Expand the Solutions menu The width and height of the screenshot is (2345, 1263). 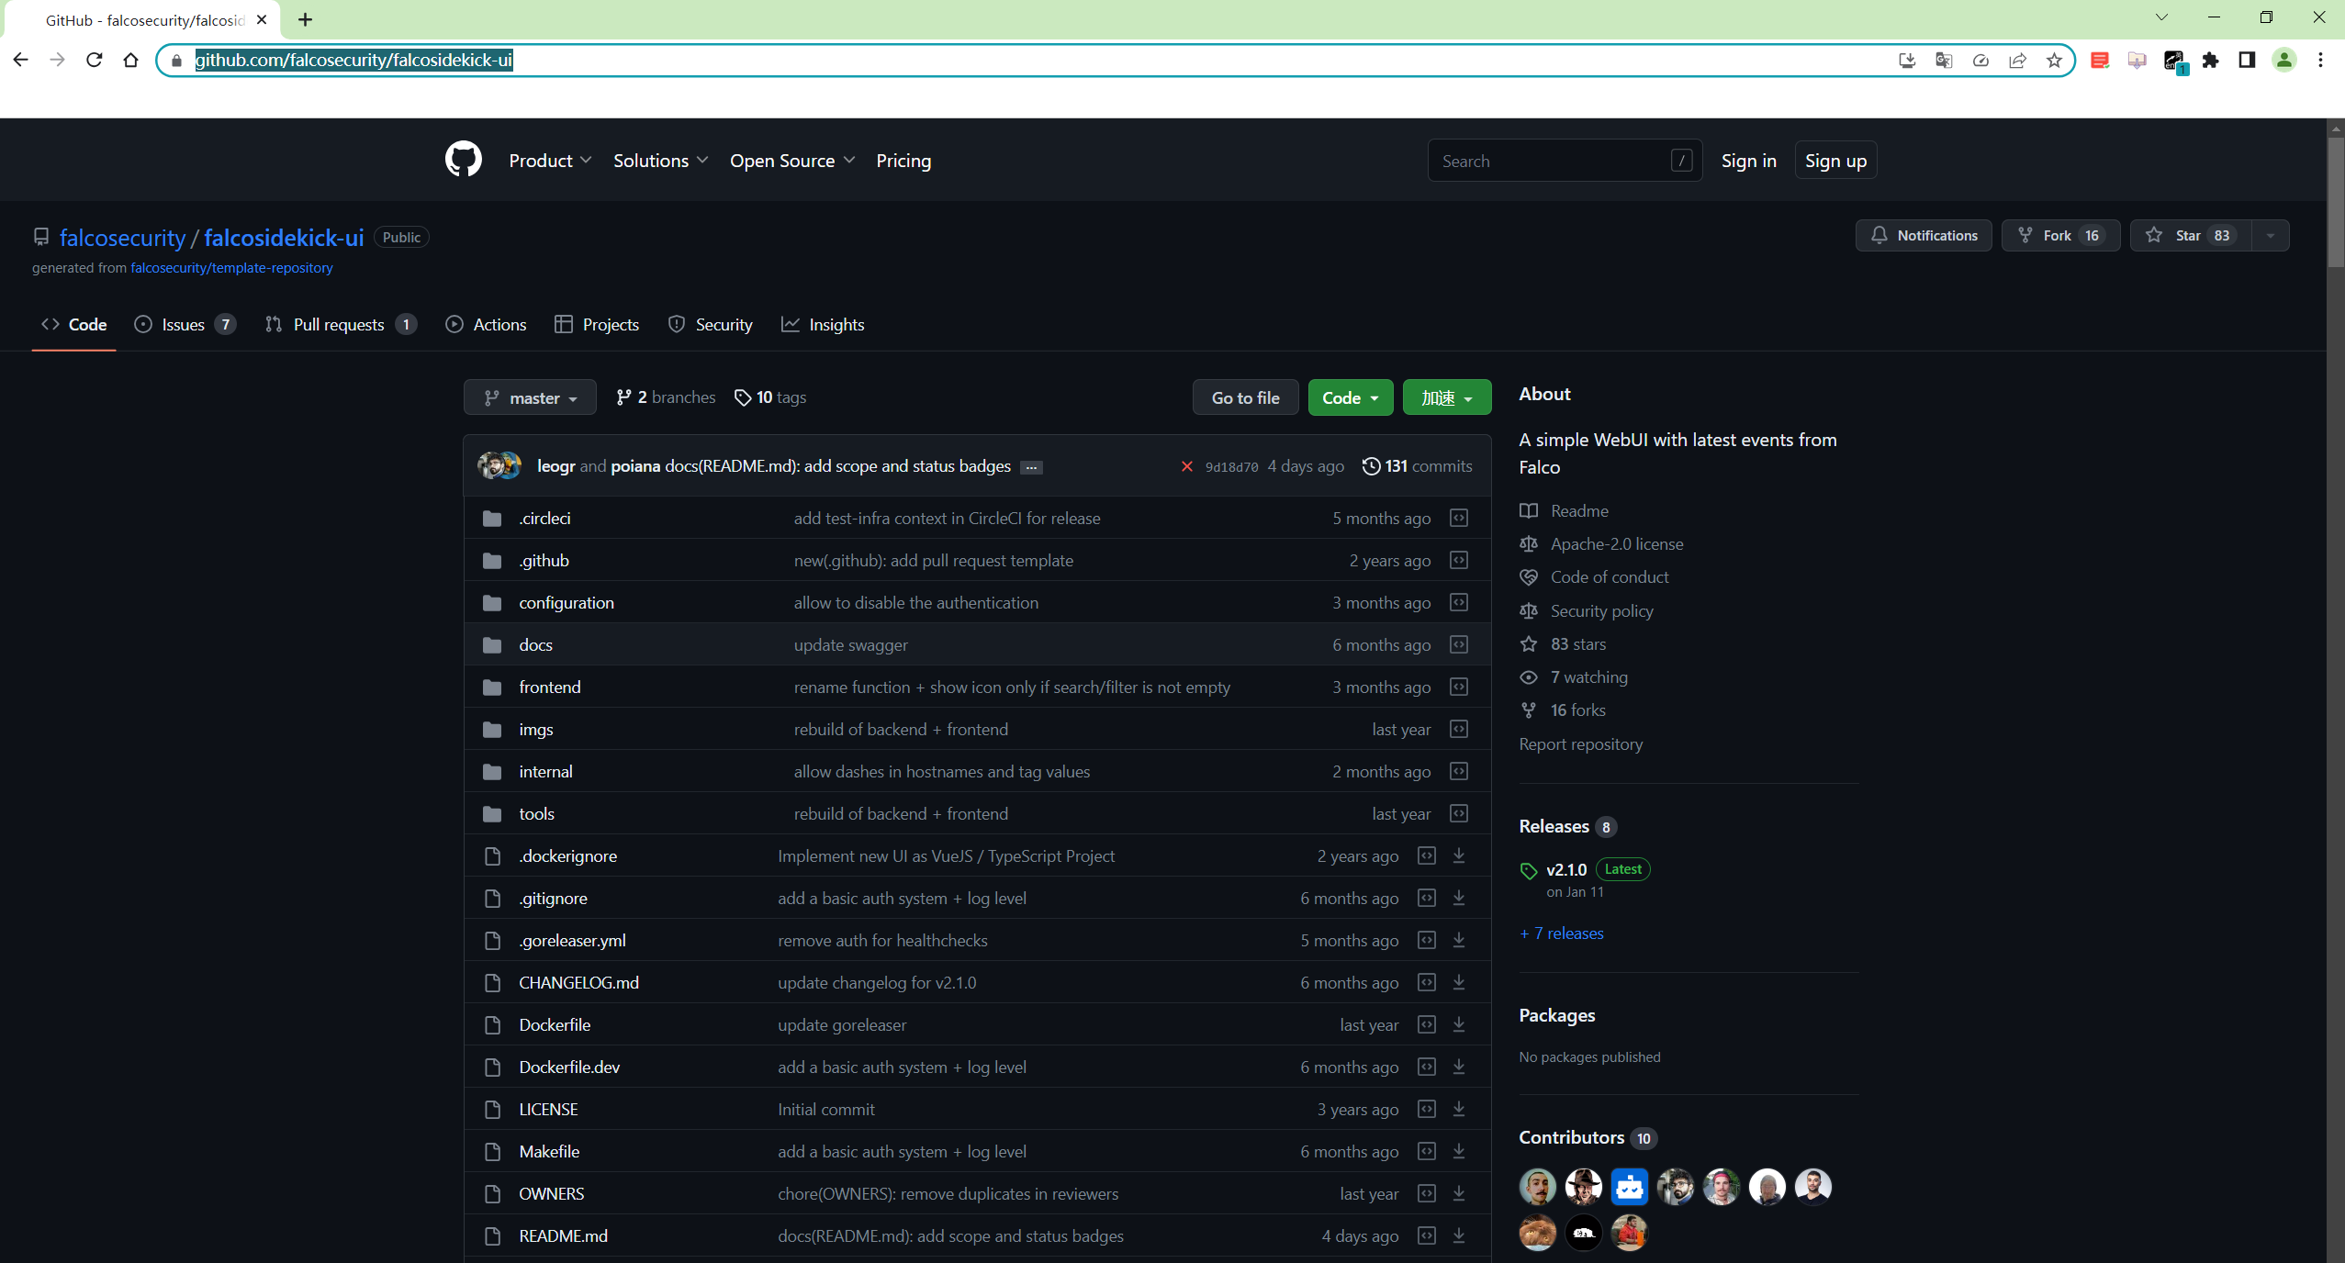coord(660,161)
